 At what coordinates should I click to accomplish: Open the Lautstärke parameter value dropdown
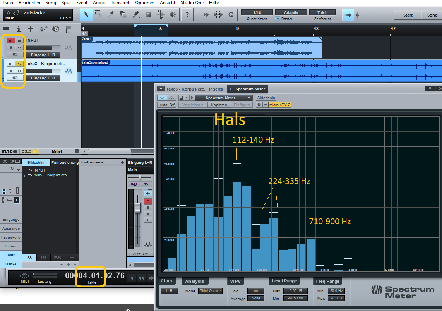point(65,18)
